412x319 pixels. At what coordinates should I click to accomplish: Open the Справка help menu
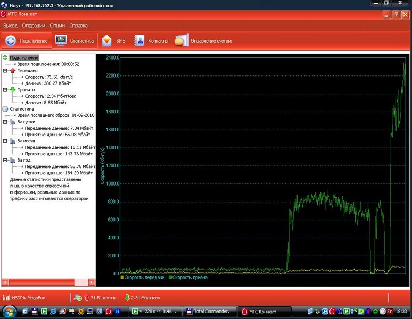[78, 26]
